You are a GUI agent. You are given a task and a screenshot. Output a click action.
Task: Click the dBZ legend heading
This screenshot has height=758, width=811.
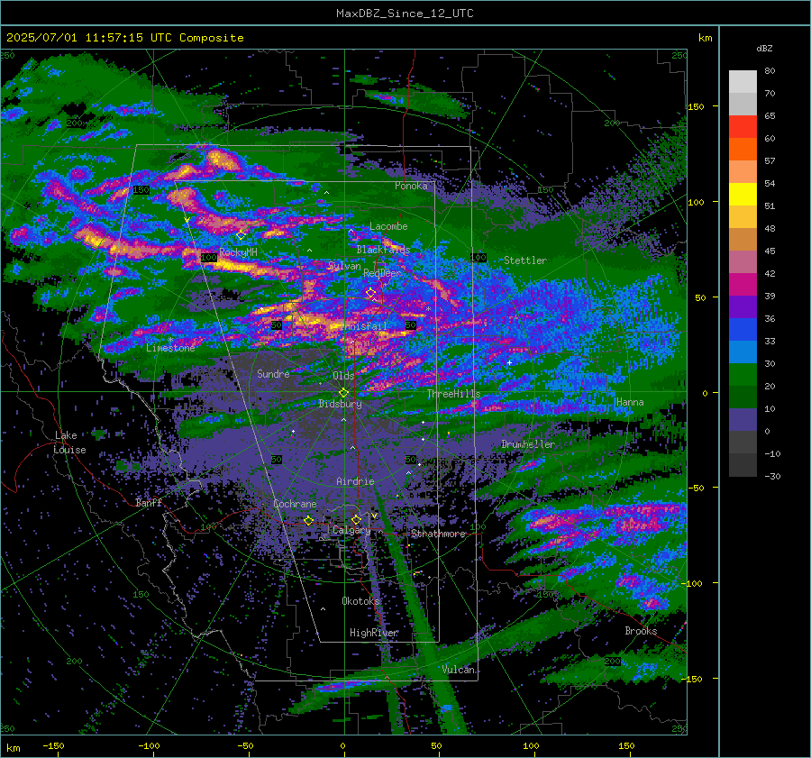point(764,48)
